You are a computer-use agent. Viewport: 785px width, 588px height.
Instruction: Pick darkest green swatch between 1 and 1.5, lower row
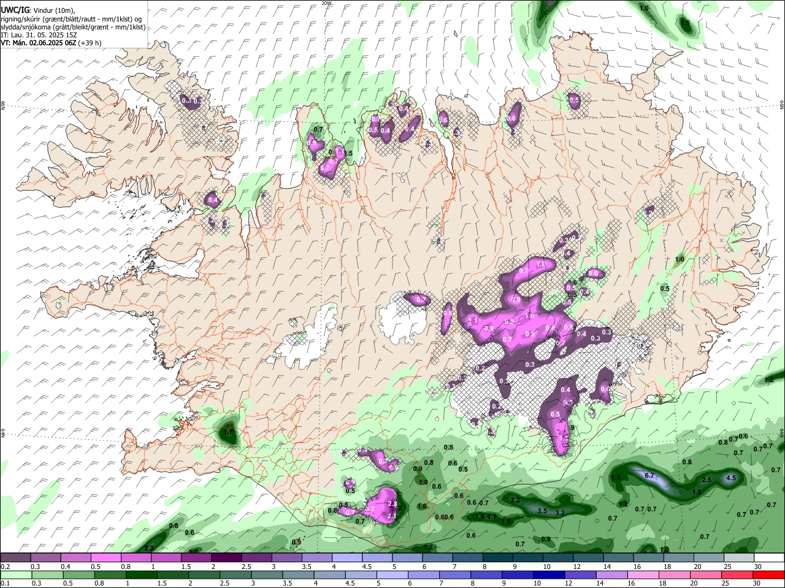pyautogui.click(x=140, y=575)
